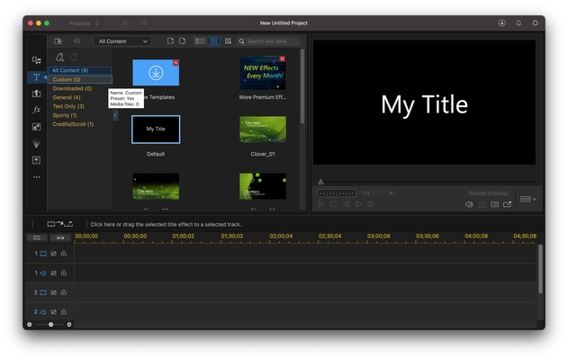
Task: Select the Credits/Scroll (1) category
Action: click(x=72, y=124)
